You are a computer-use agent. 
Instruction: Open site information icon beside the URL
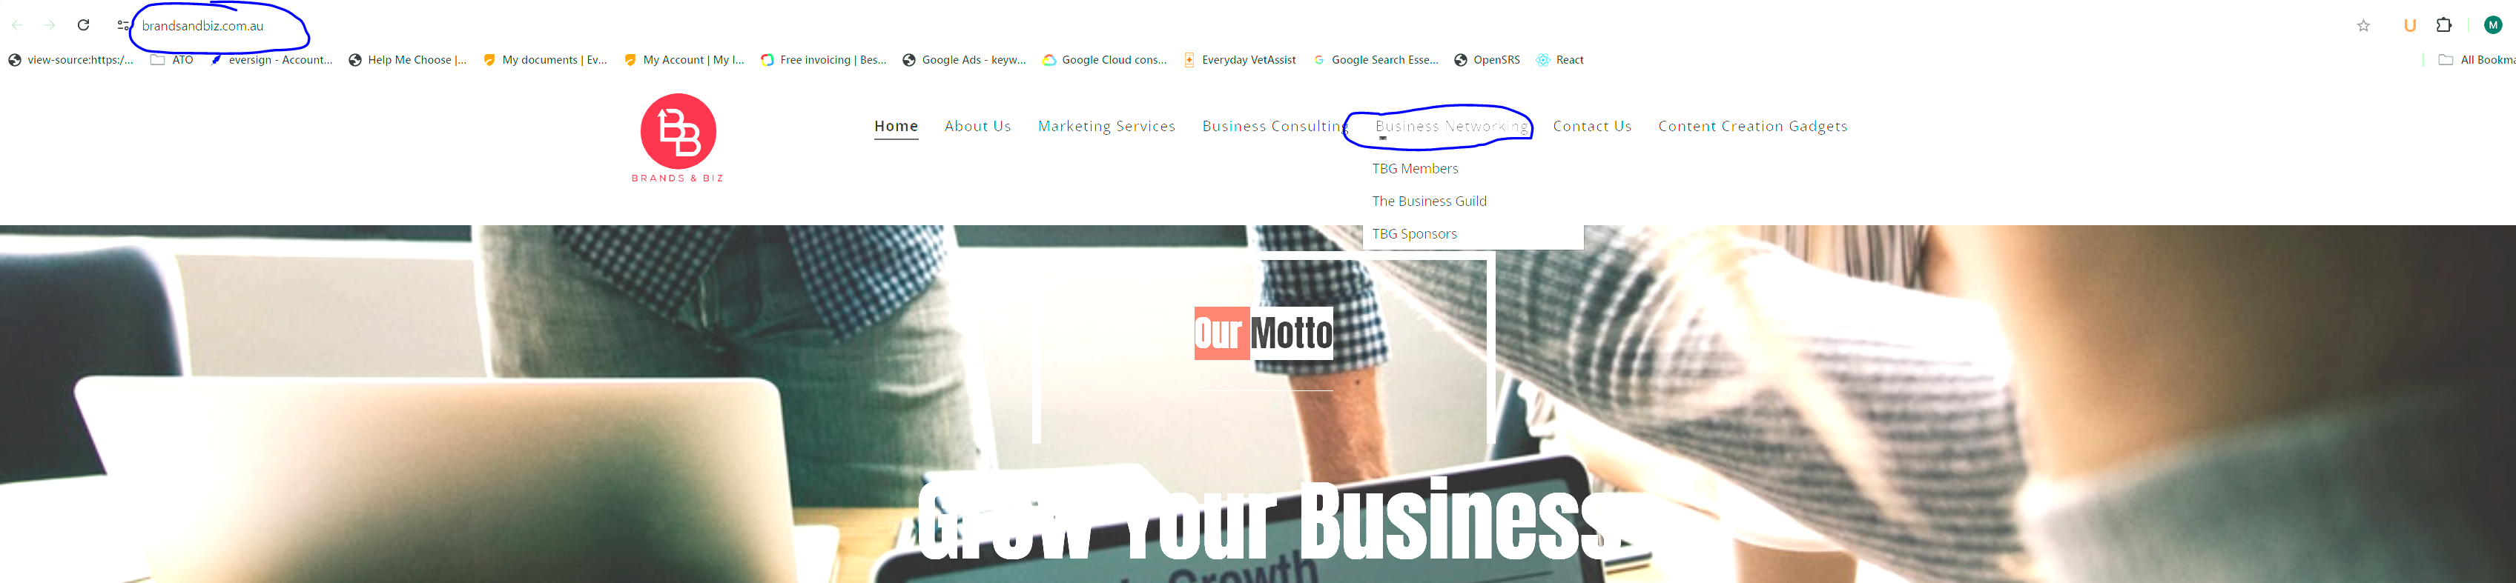point(123,25)
